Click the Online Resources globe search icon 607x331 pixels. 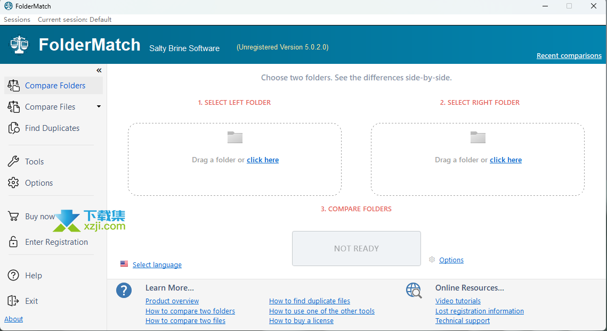pos(414,291)
